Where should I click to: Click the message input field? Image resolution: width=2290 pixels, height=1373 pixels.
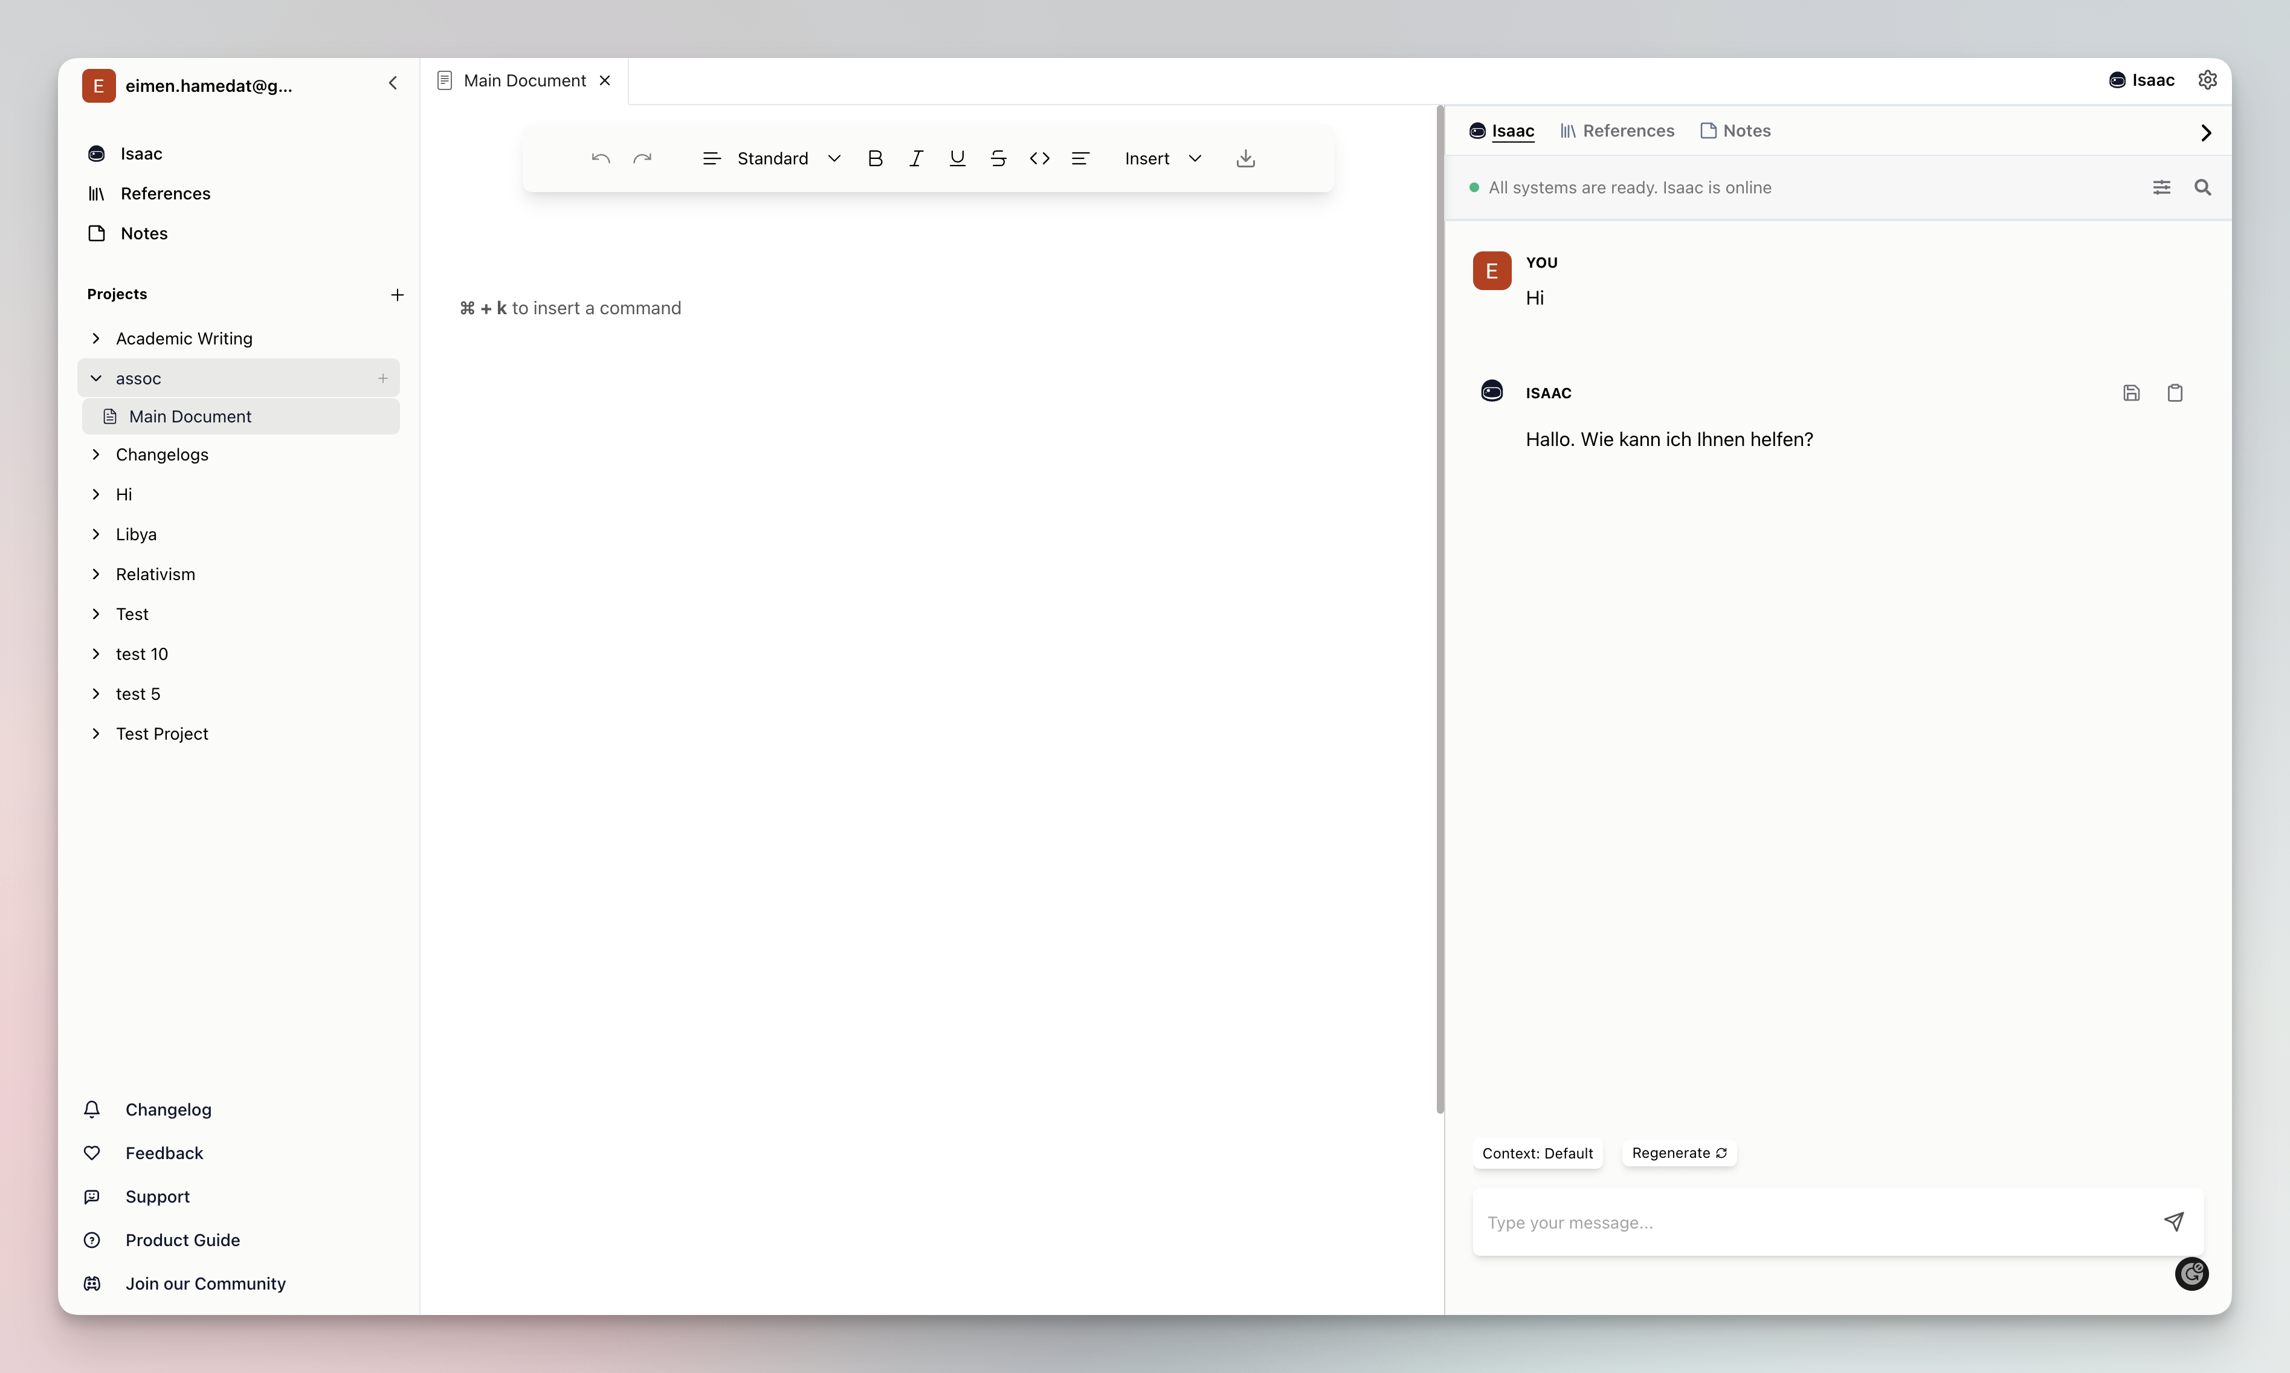pos(1813,1222)
